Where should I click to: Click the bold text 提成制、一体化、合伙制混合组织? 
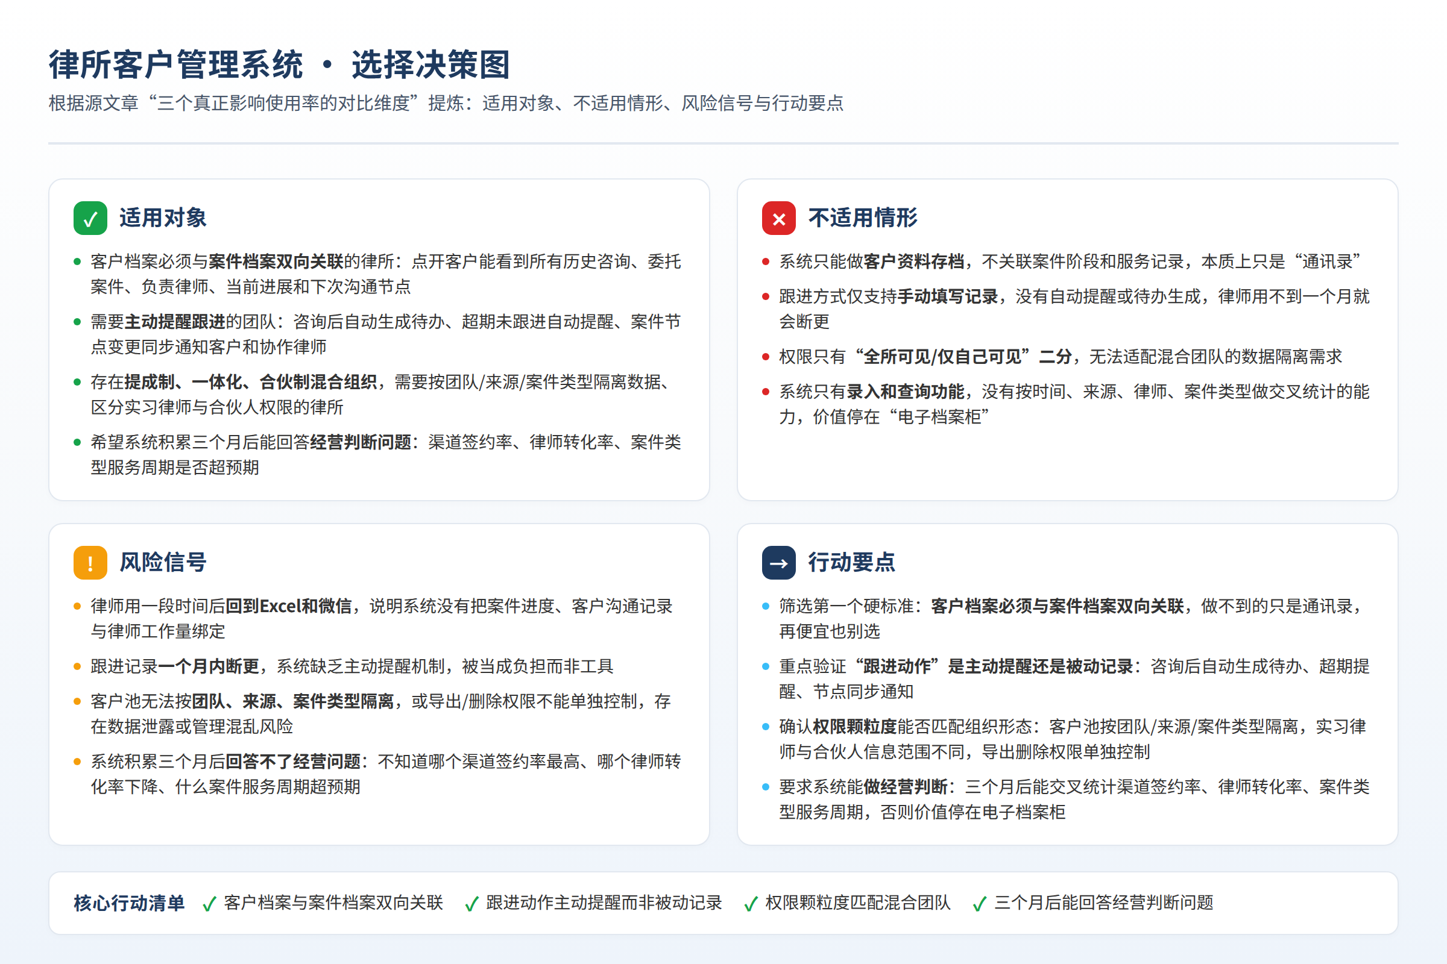251,382
